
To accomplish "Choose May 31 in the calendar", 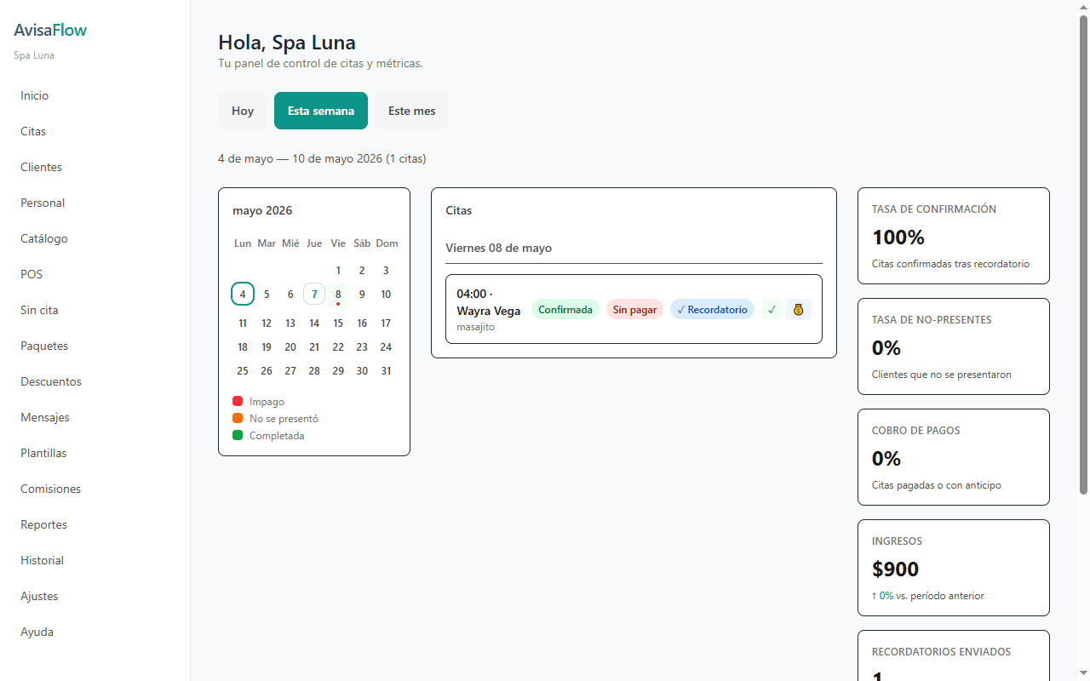I will coord(386,370).
